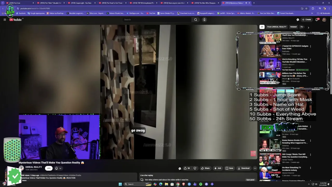Open the Copilot taskbar icon
The height and width of the screenshot is (187, 332).
pyautogui.click(x=155, y=184)
